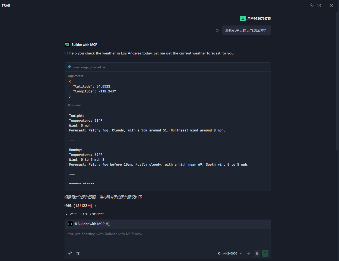This screenshot has height=261, width=339.
Task: Click the # context icon in the input bar
Action: [x=78, y=253]
